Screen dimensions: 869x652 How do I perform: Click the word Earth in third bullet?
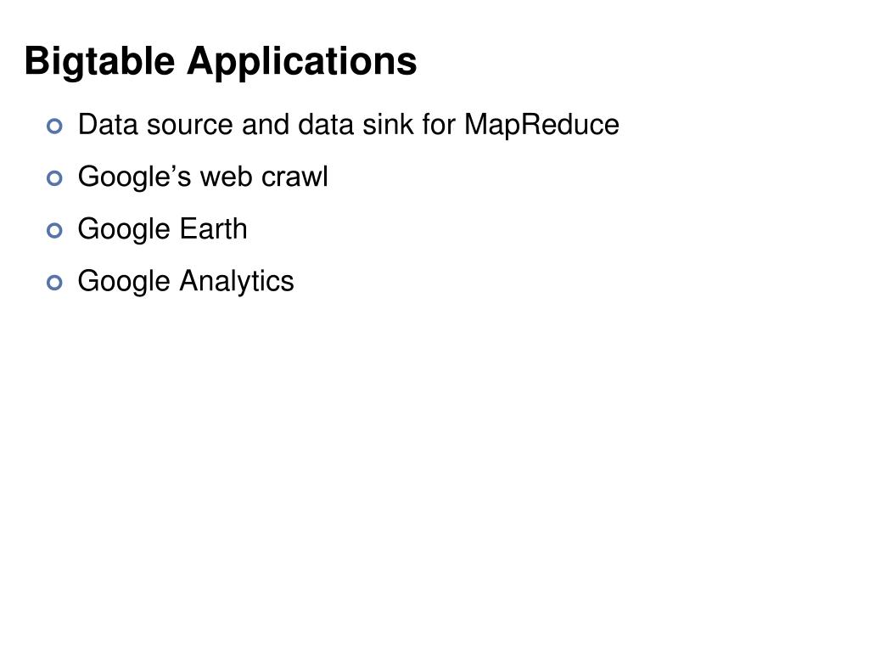[213, 228]
